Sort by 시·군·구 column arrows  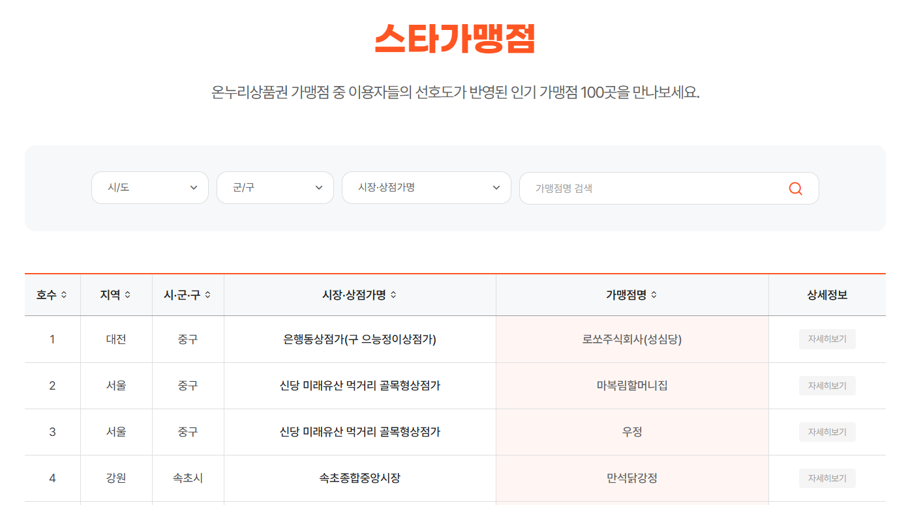pyautogui.click(x=207, y=295)
